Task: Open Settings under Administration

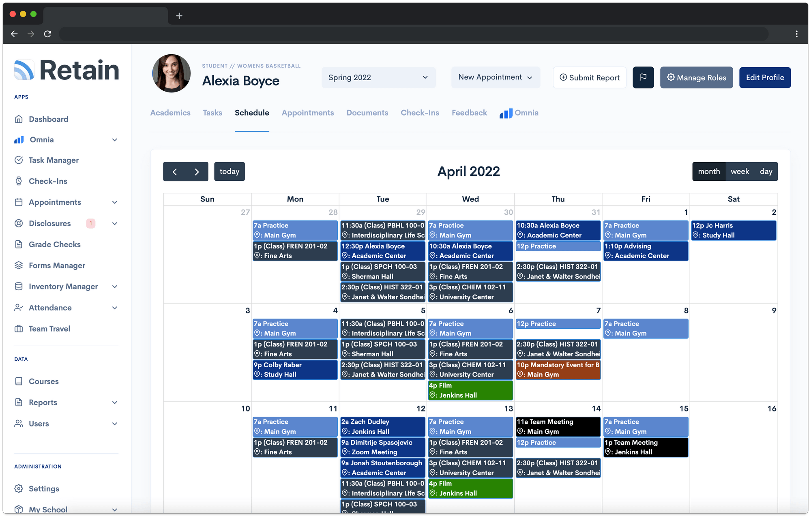Action: click(x=43, y=488)
